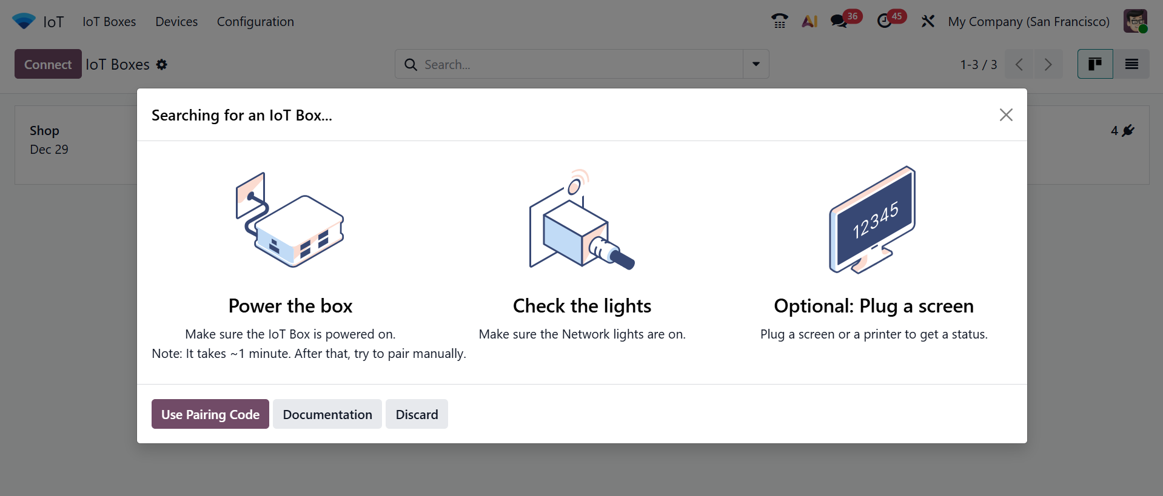1163x496 pixels.
Task: Open the Devices menu
Action: click(176, 21)
